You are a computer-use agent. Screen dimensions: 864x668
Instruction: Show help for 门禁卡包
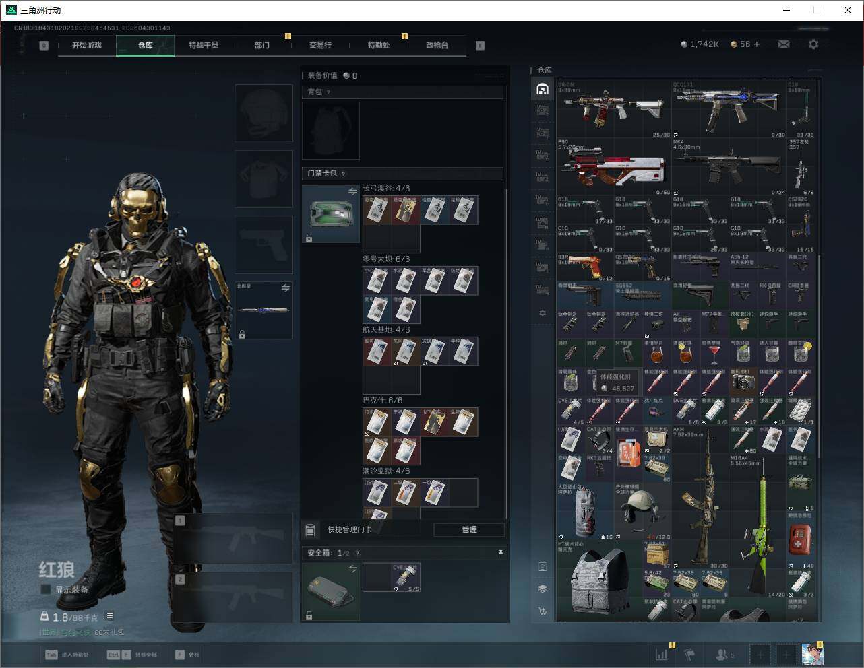click(343, 174)
